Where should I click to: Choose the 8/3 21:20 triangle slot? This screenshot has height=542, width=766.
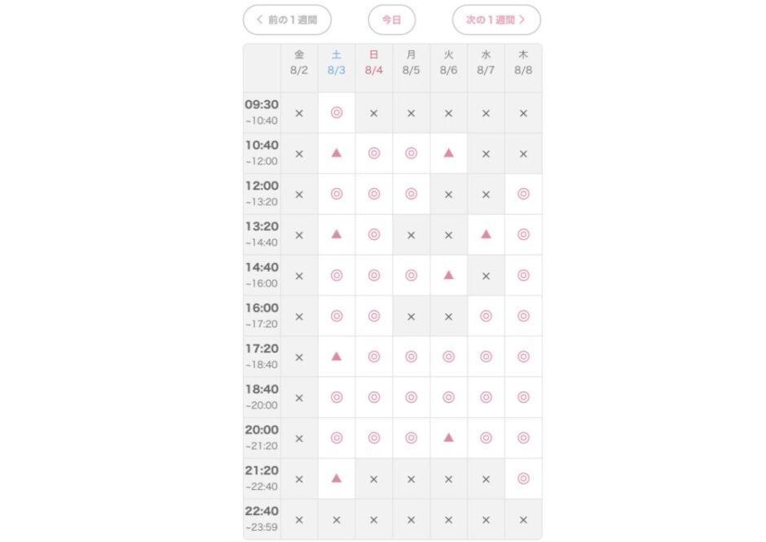tap(336, 479)
